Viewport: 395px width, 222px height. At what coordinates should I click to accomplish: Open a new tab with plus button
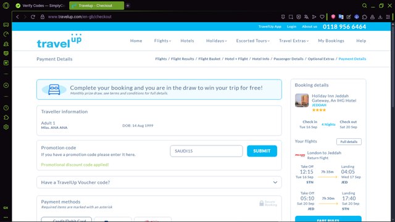(128, 6)
